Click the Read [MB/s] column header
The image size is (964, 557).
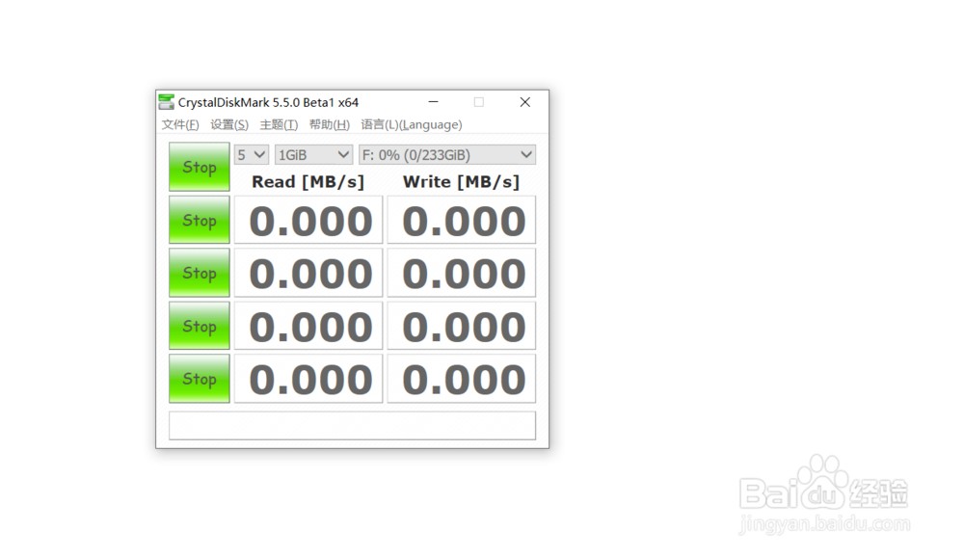coord(308,182)
